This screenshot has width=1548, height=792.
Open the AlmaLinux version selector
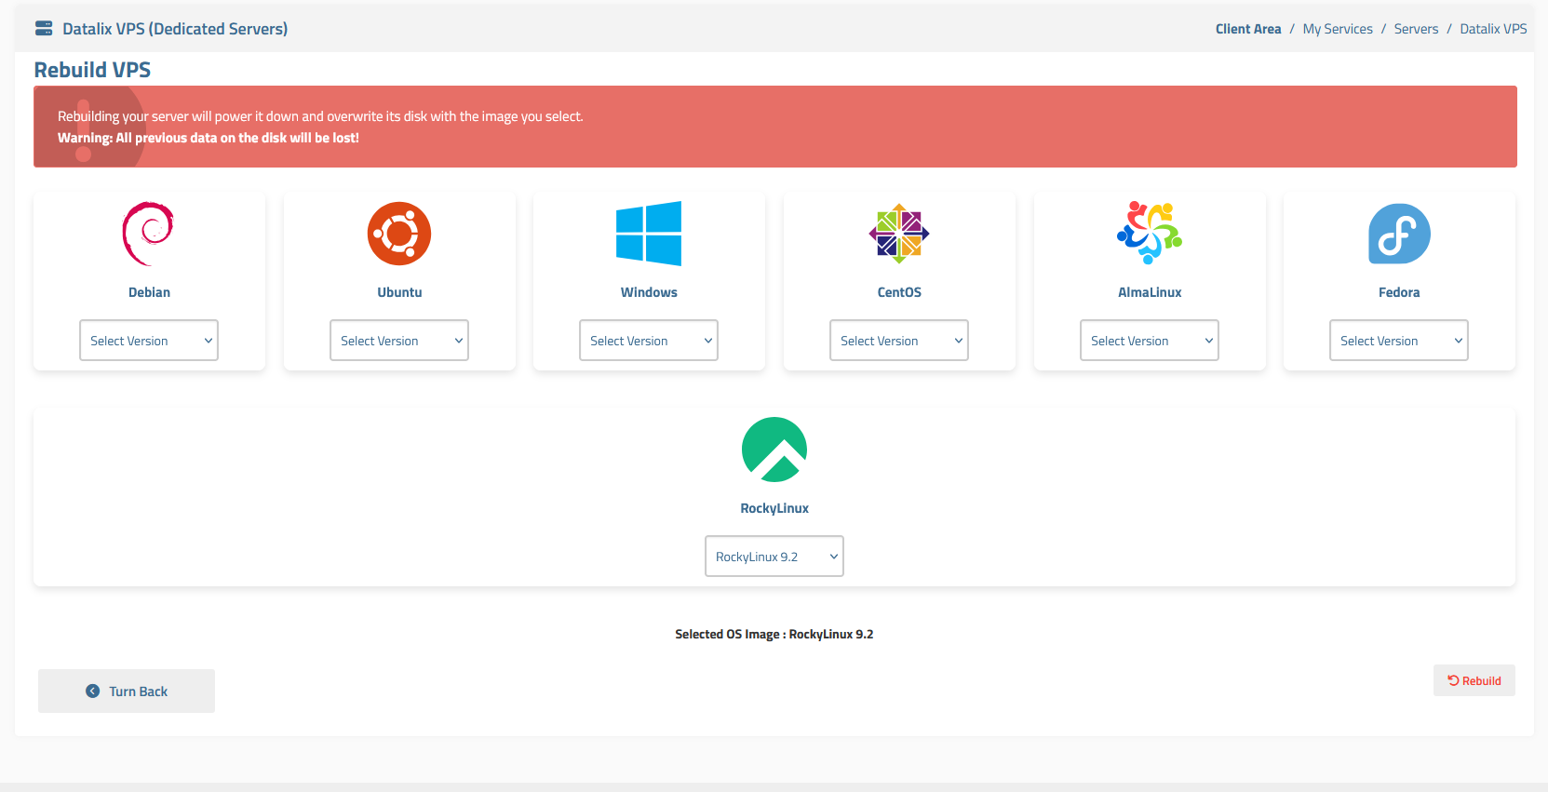click(1150, 341)
